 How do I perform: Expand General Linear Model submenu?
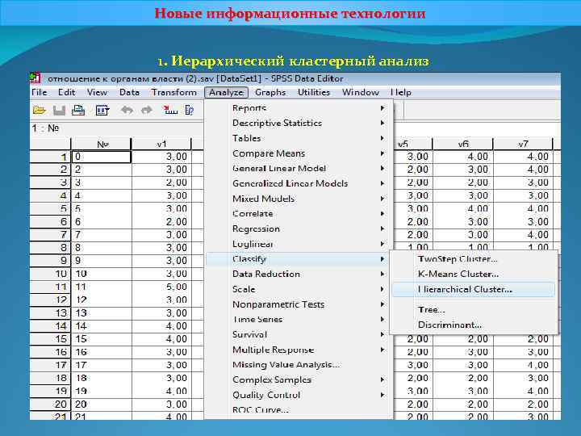[x=299, y=168]
